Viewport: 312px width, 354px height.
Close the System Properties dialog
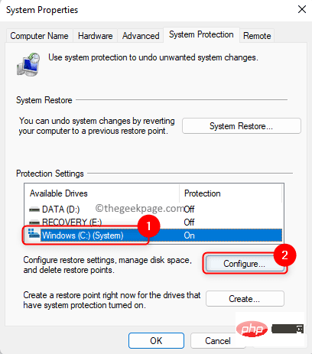pos(302,10)
